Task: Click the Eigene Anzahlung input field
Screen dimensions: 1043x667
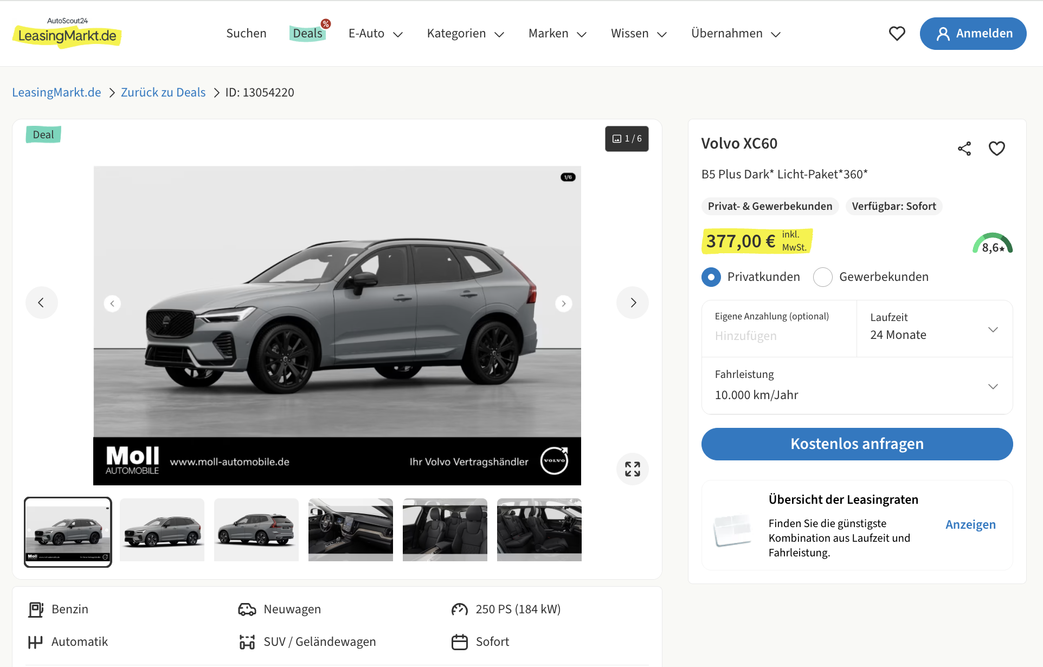Action: pos(779,329)
